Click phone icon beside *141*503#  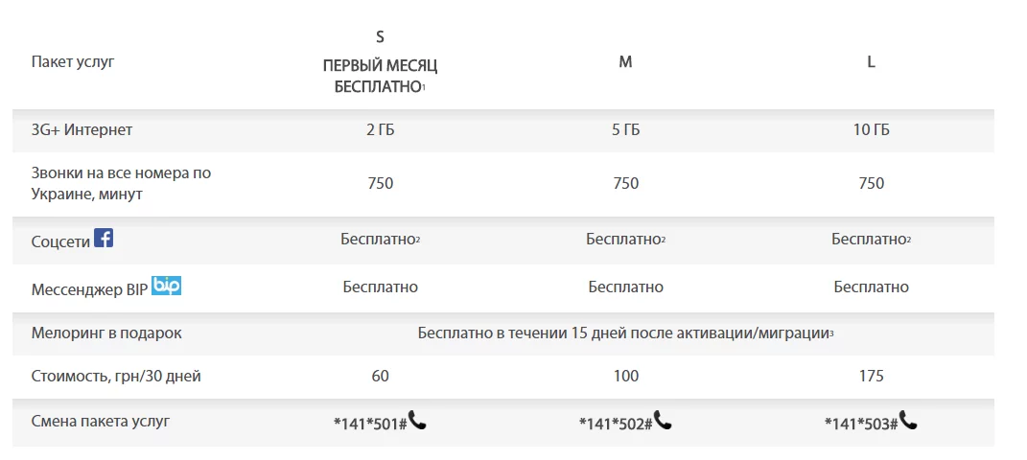908,420
